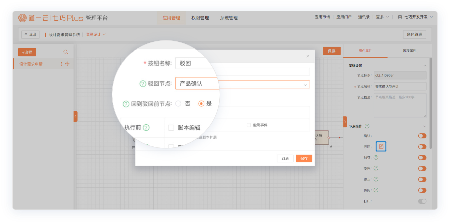Open the 更多 menu in header
The image size is (450, 224).
click(382, 17)
